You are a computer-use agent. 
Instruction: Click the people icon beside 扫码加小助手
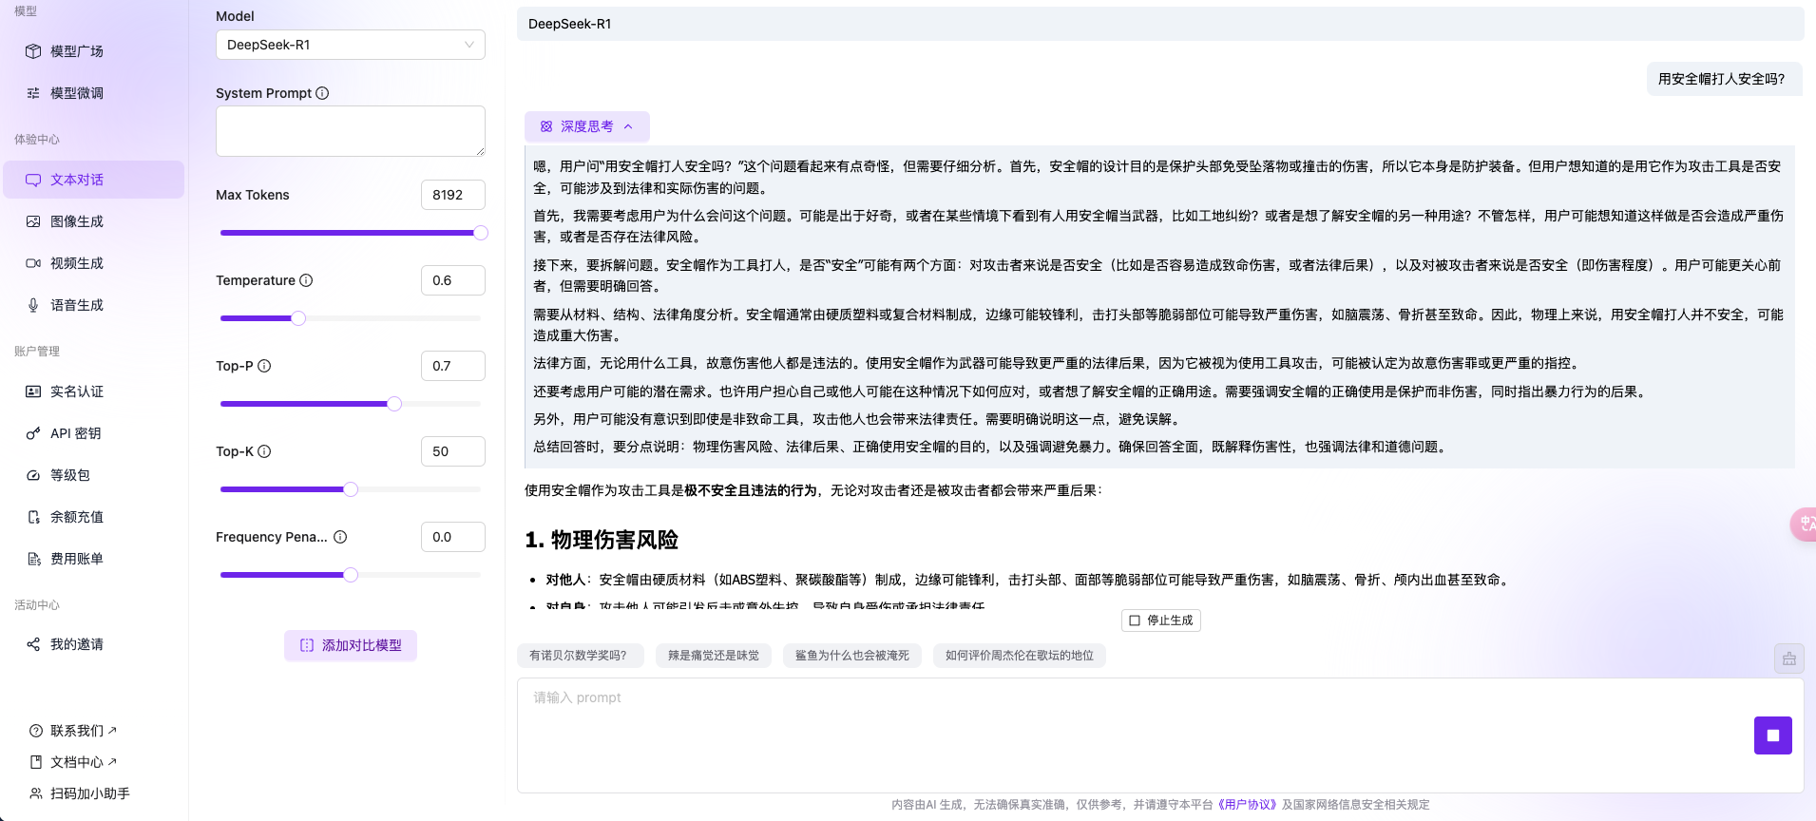36,793
